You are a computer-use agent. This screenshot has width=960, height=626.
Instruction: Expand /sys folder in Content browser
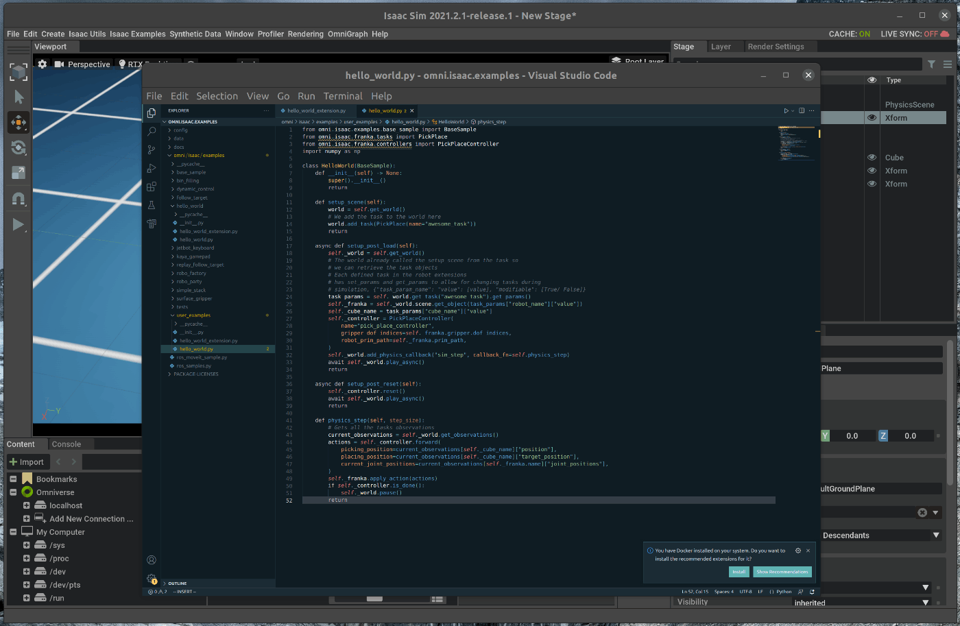pyautogui.click(x=26, y=545)
